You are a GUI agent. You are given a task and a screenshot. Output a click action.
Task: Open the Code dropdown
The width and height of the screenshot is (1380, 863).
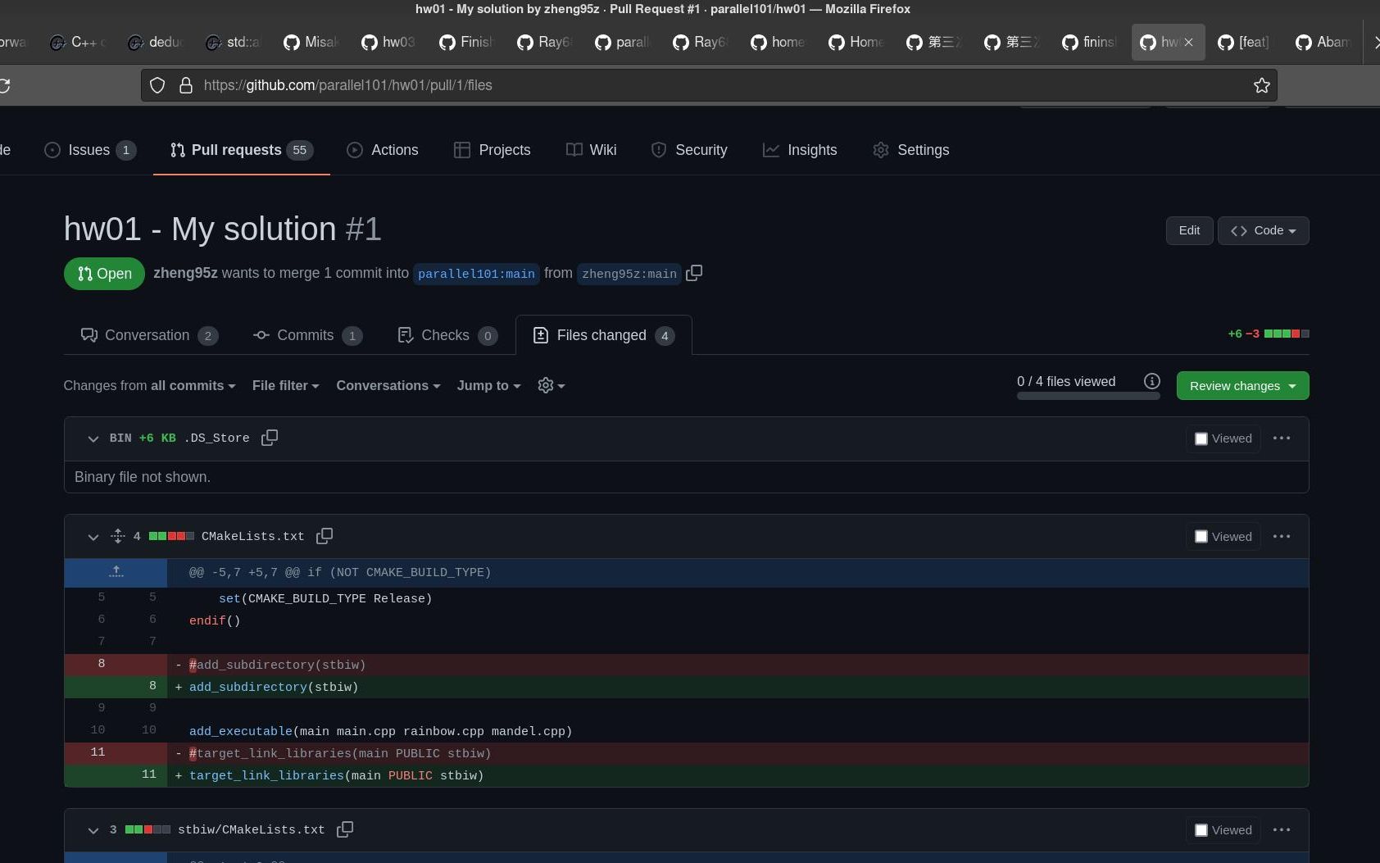(1263, 230)
